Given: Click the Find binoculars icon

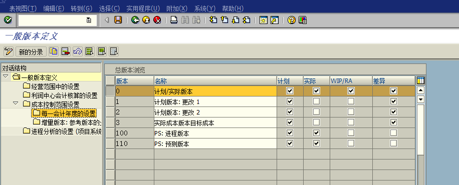Looking at the screenshot, I should coord(185,20).
